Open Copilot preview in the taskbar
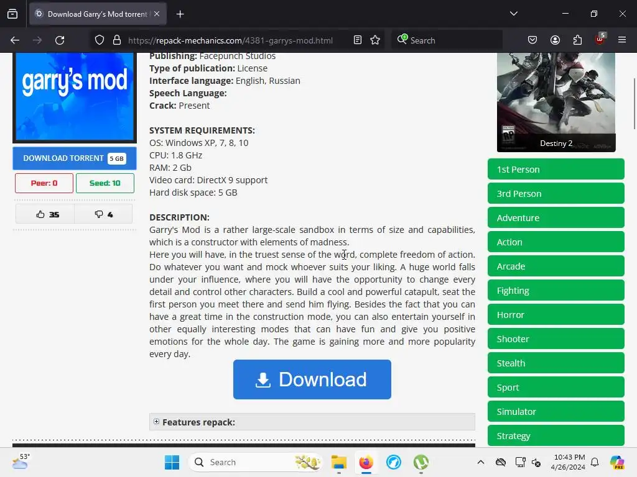Viewport: 637px width, 477px height. (x=617, y=462)
